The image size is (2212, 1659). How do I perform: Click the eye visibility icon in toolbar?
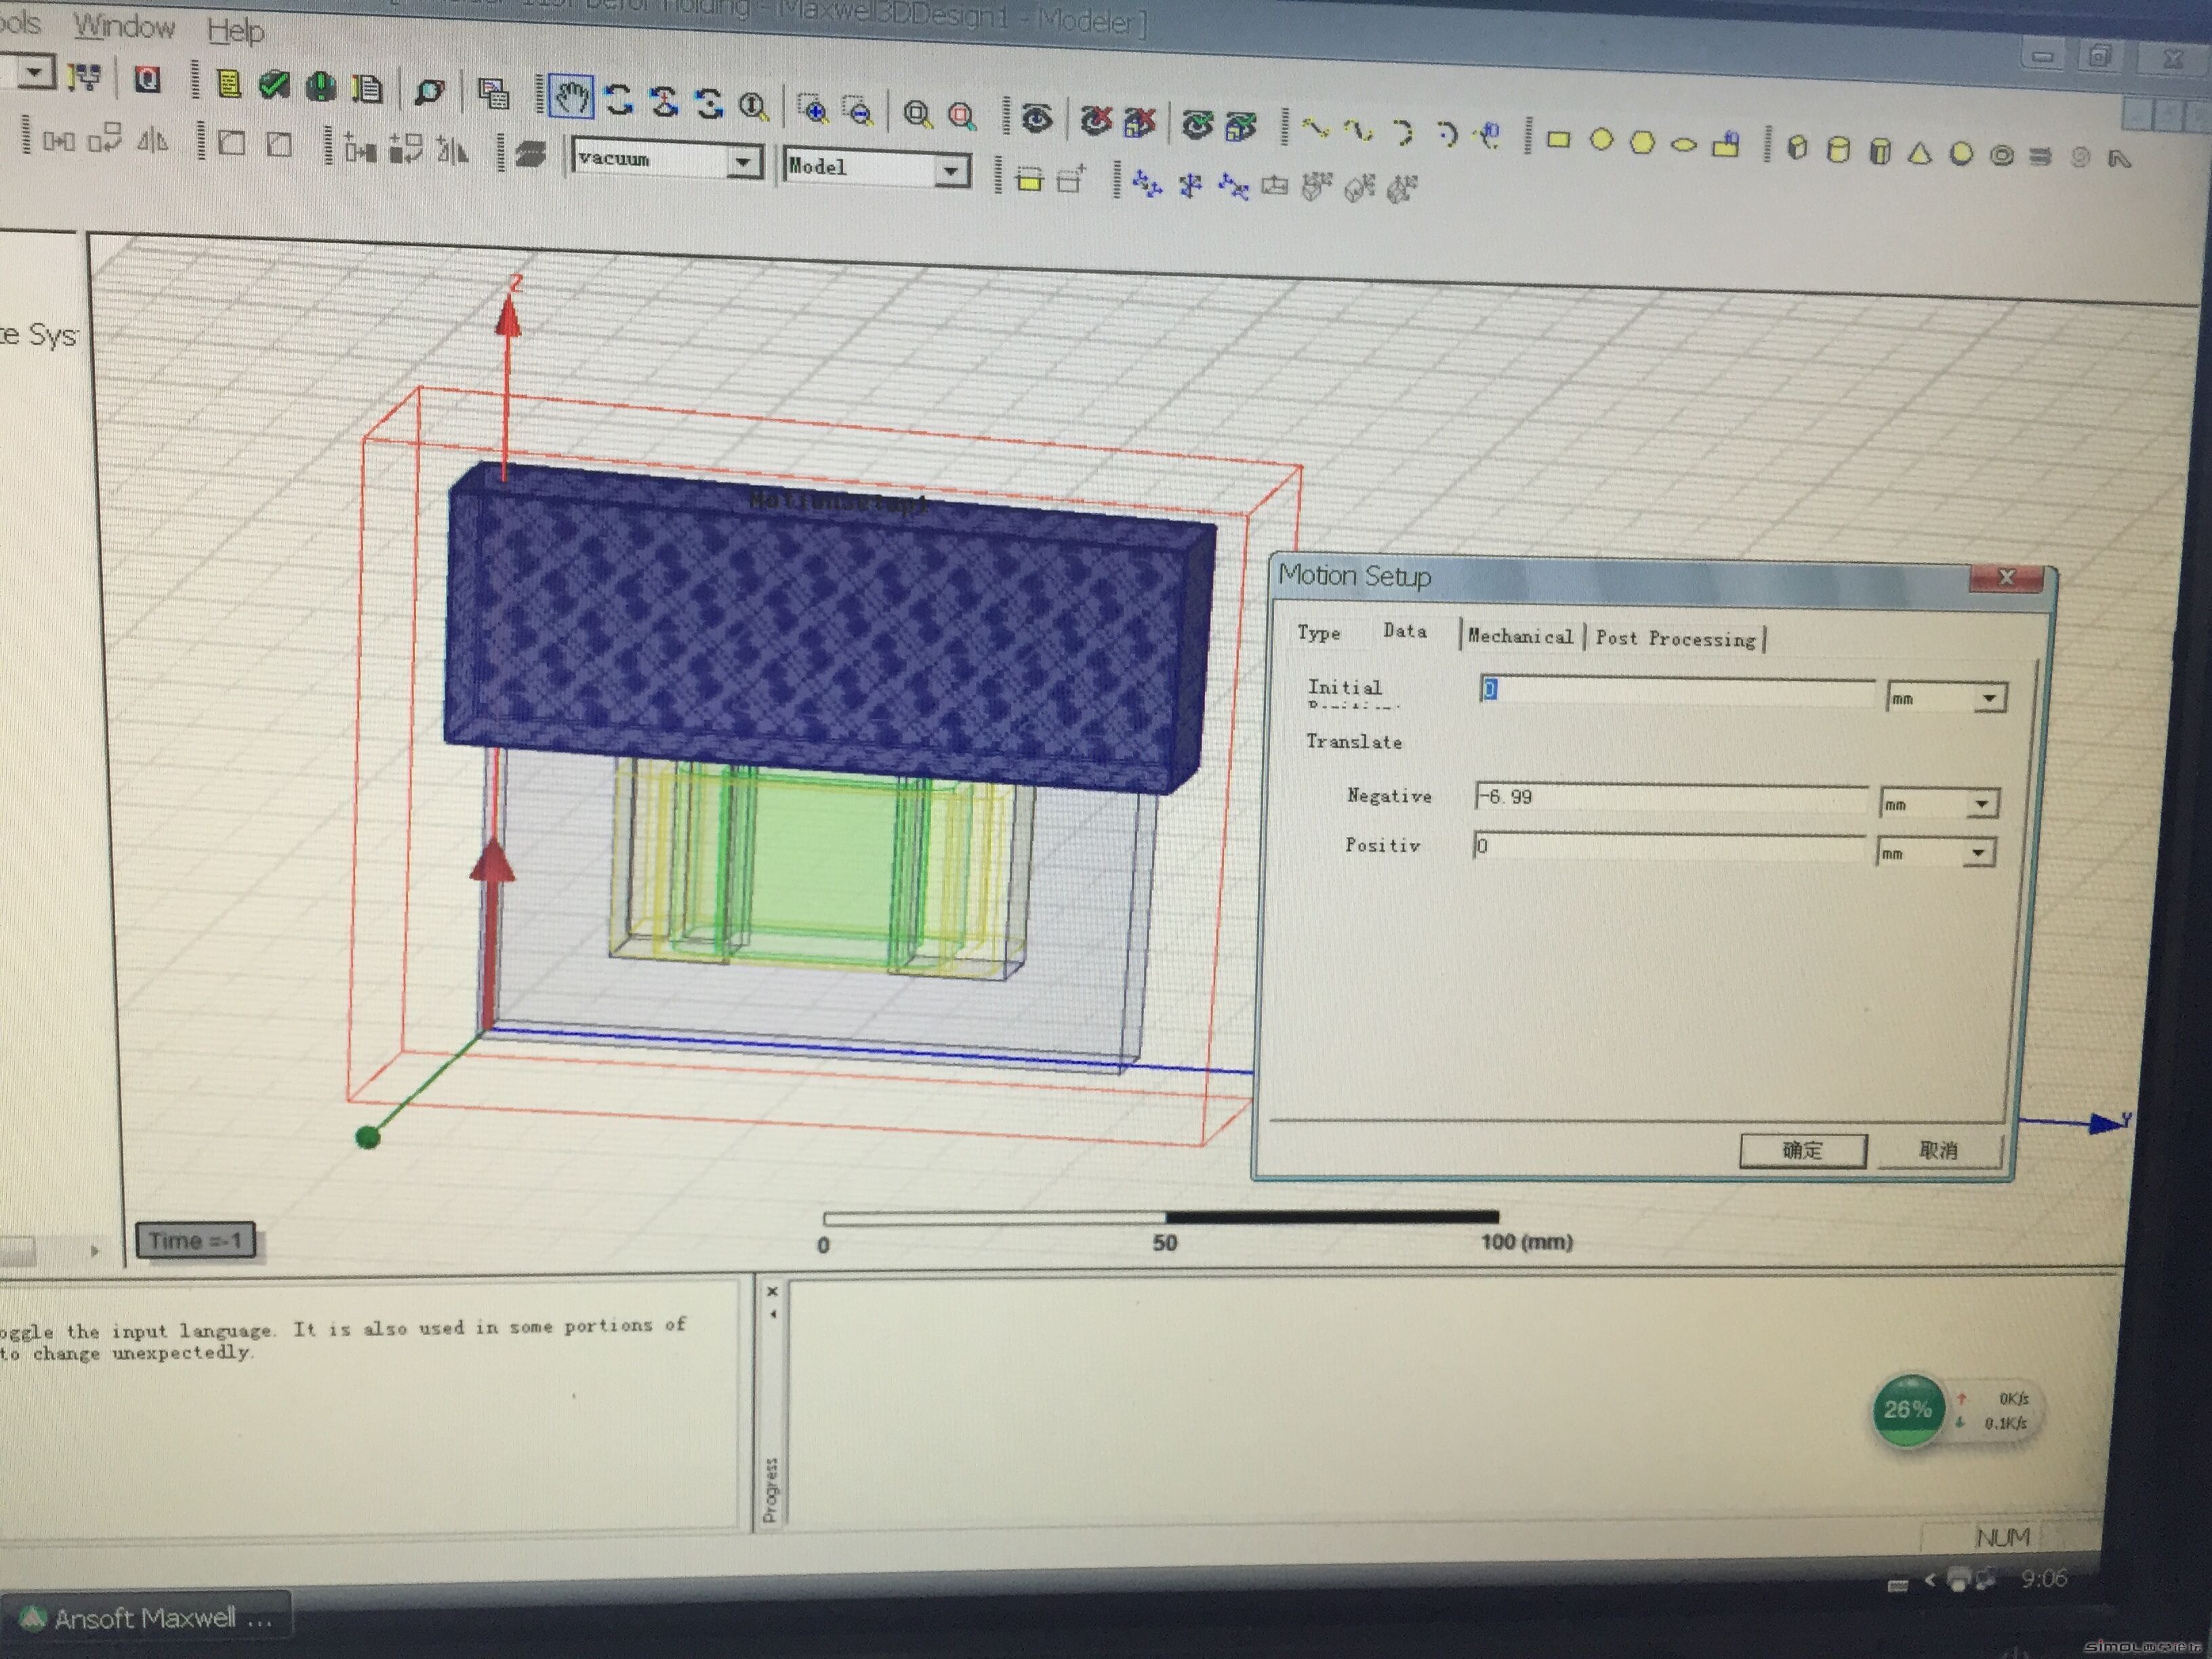click(1037, 119)
